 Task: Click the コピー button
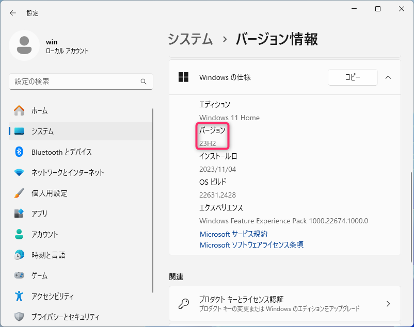353,77
